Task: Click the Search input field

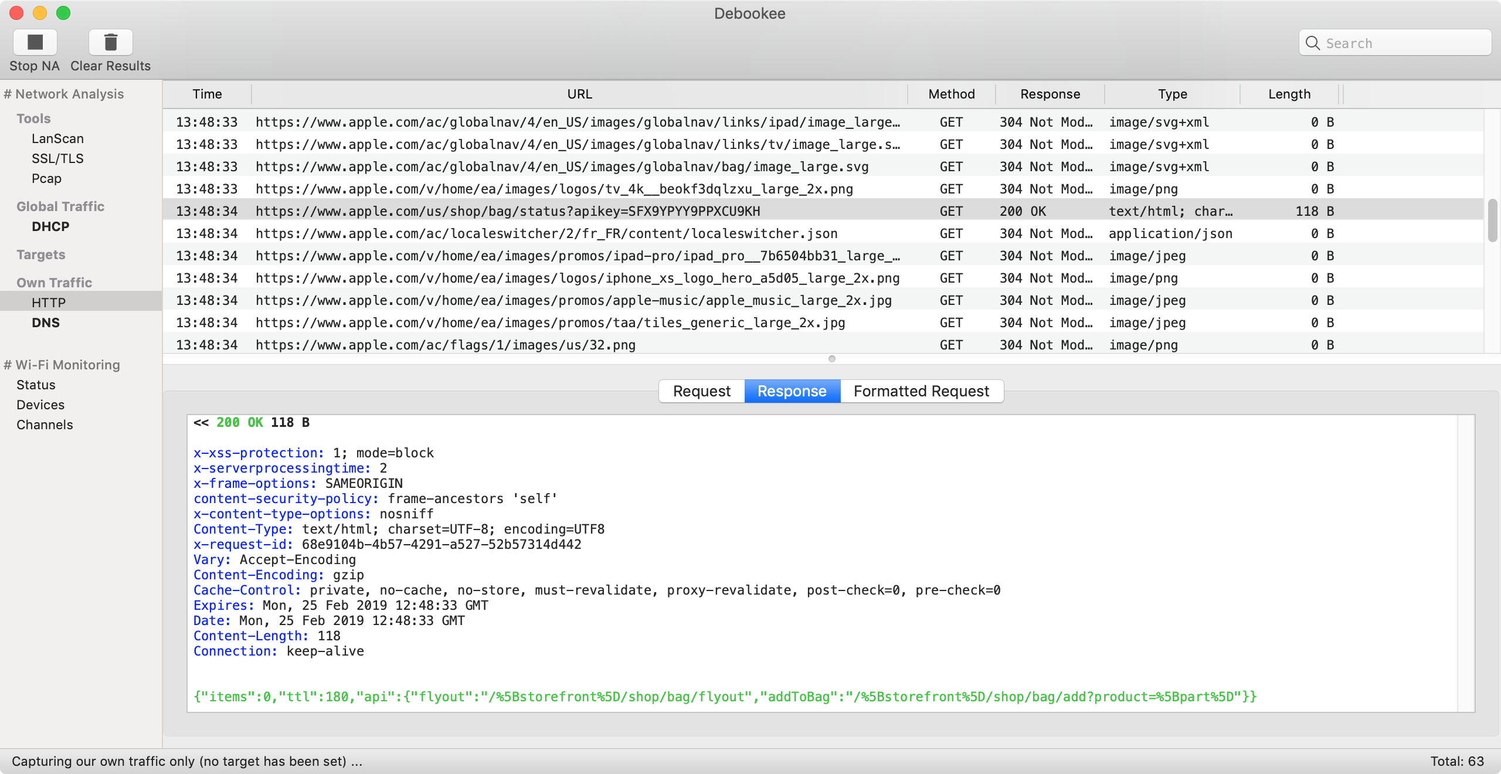Action: (1394, 43)
